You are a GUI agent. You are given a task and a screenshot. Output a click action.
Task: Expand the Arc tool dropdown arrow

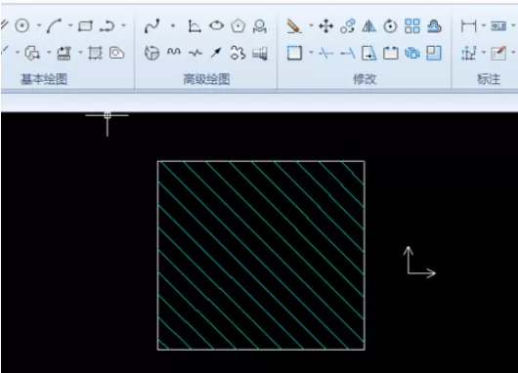coord(70,25)
